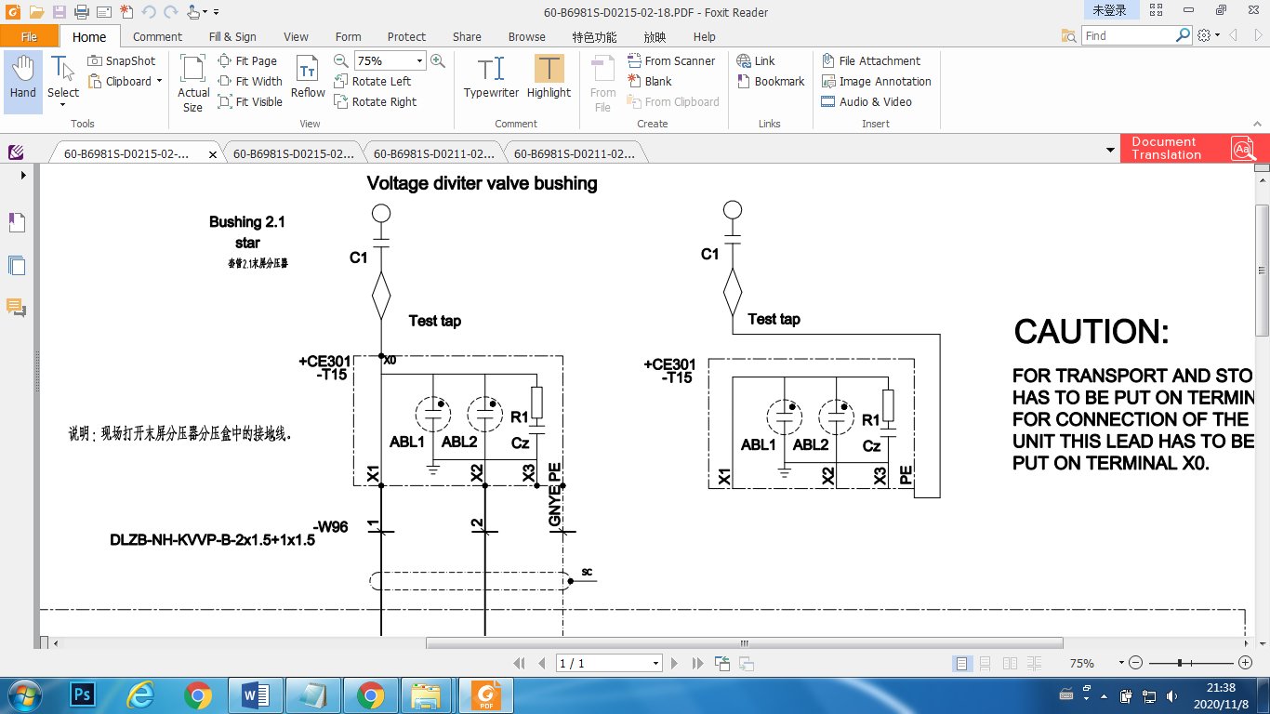This screenshot has height=714, width=1270.
Task: Click the advanced search folder icon
Action: [x=1069, y=35]
